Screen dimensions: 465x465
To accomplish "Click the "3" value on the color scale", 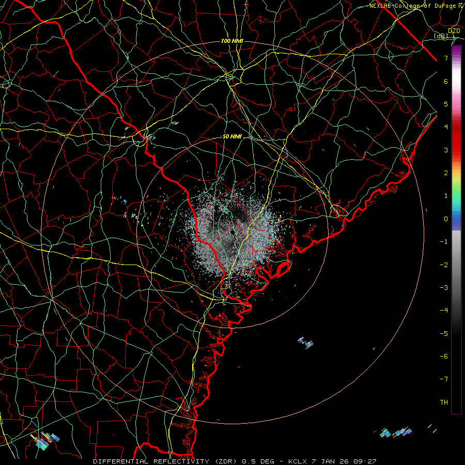I will pos(446,150).
